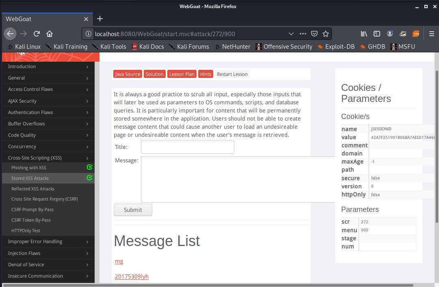
Task: Open CSRF Token By-Pass lesson
Action: pyautogui.click(x=31, y=220)
